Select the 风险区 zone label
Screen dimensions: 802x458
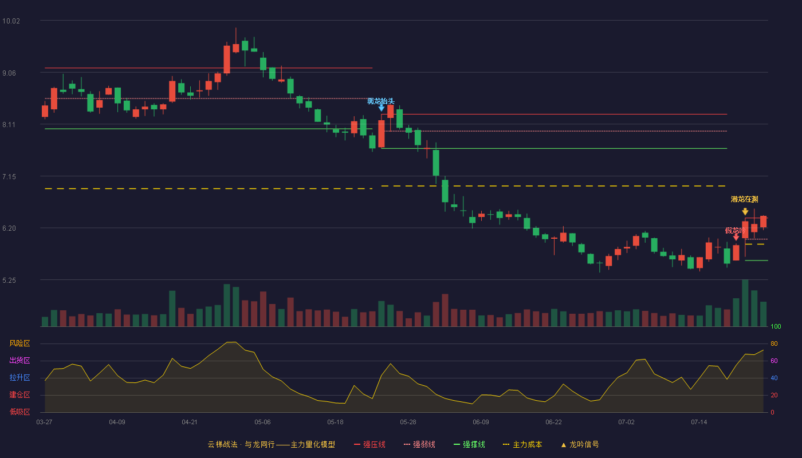coord(19,343)
